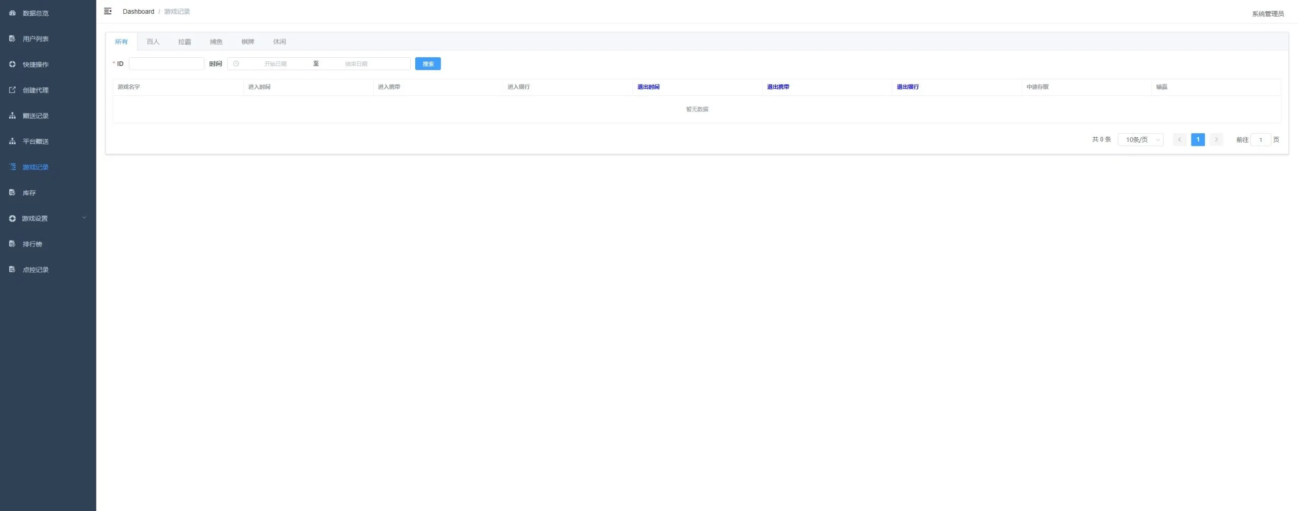This screenshot has height=511, width=1298.
Task: Focus the ID input field
Action: [x=166, y=64]
